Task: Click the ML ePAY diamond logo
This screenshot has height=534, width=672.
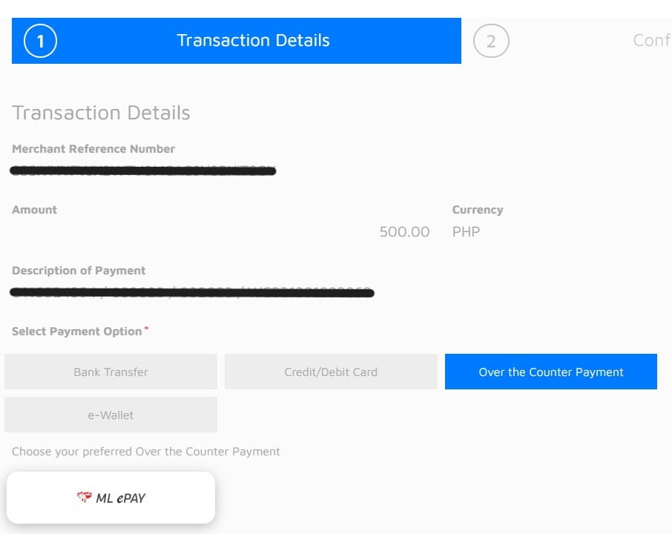Action: click(85, 497)
